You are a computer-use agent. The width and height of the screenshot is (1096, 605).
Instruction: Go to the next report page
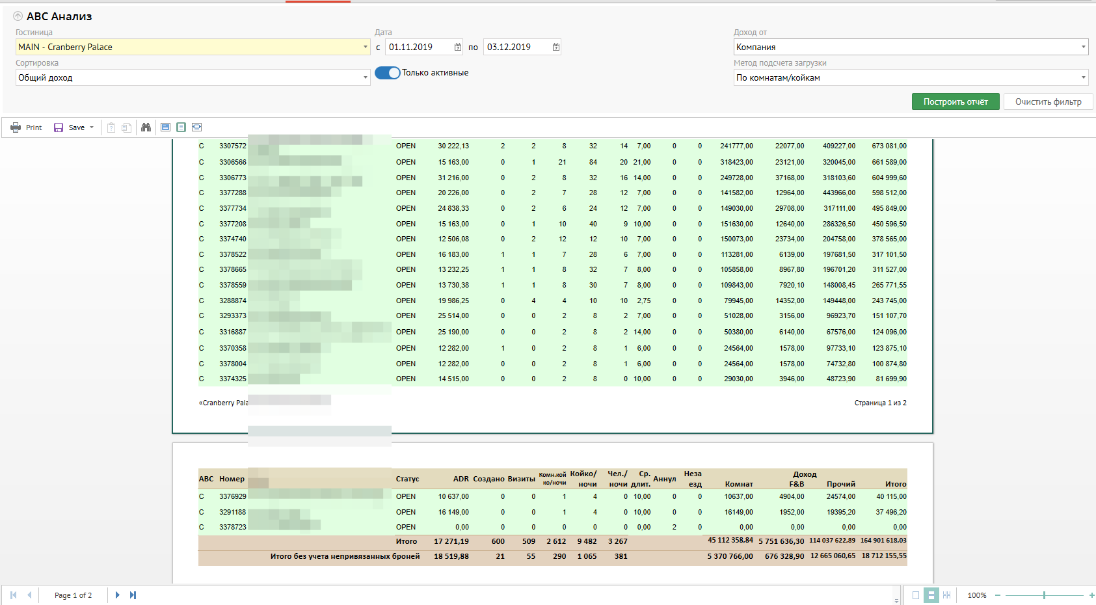click(x=117, y=595)
